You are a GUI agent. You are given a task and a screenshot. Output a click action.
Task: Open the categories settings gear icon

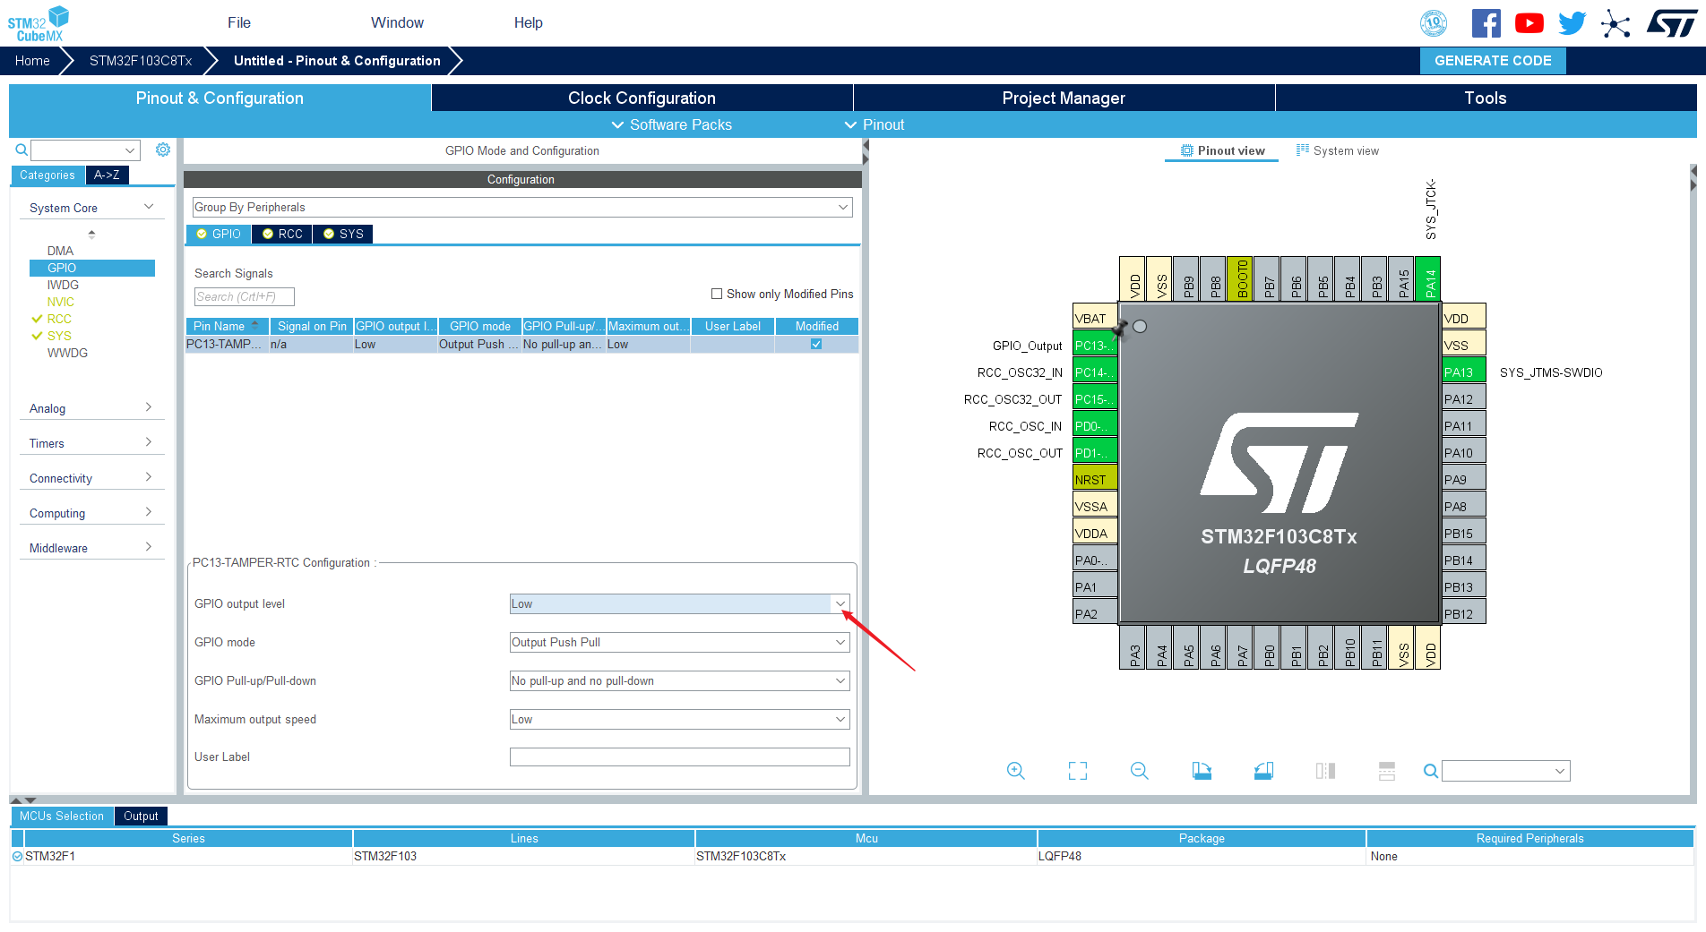[x=163, y=150]
